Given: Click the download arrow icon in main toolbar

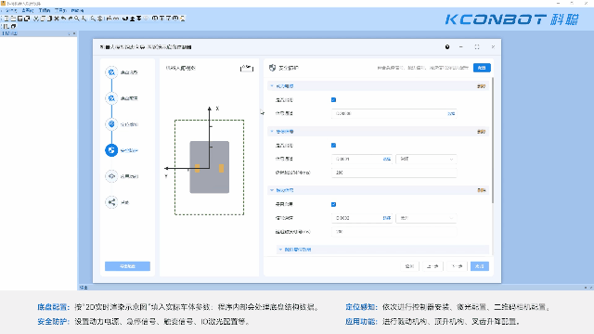Looking at the screenshot, I should [139, 19].
